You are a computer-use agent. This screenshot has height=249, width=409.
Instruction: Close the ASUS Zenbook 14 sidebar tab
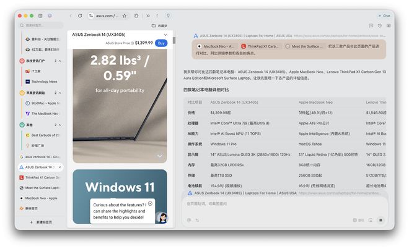[60, 167]
